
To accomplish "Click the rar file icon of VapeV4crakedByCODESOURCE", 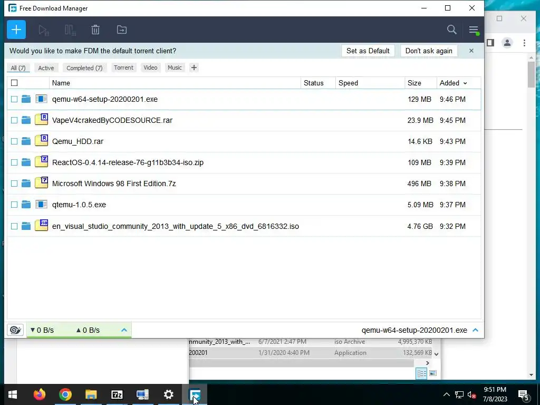I will pyautogui.click(x=41, y=120).
